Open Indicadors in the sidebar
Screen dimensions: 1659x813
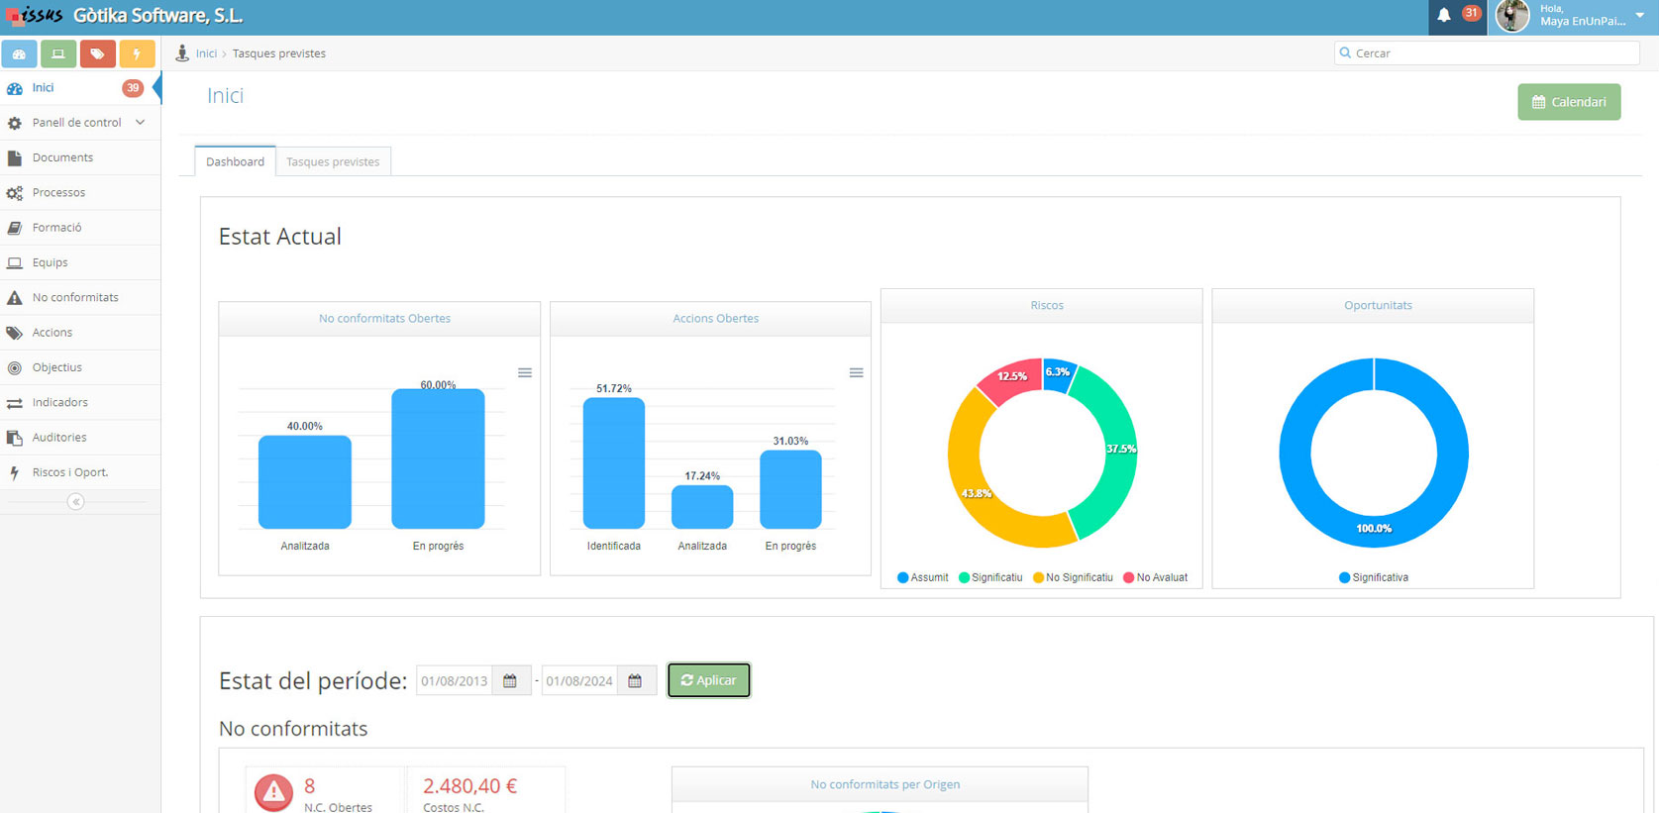tap(79, 402)
